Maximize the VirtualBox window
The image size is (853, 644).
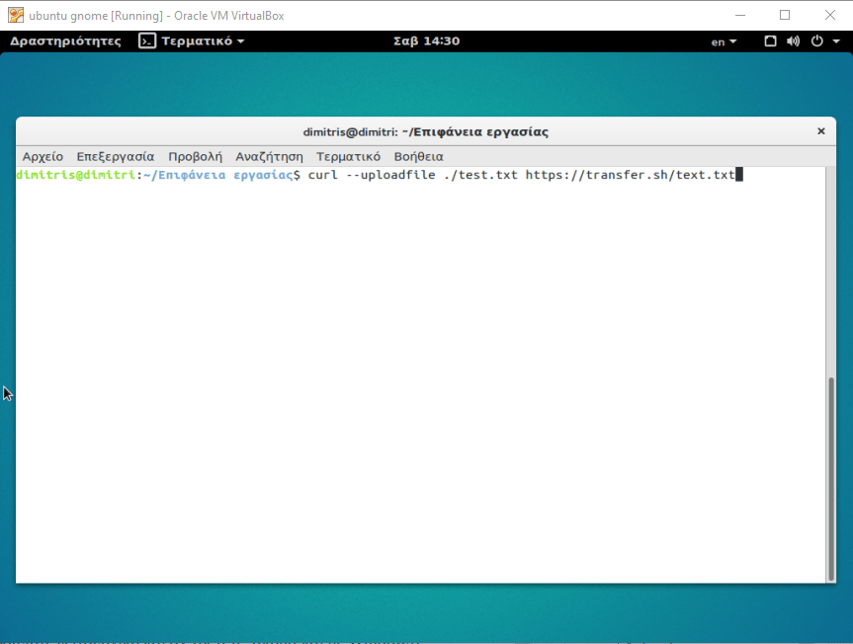click(x=785, y=15)
